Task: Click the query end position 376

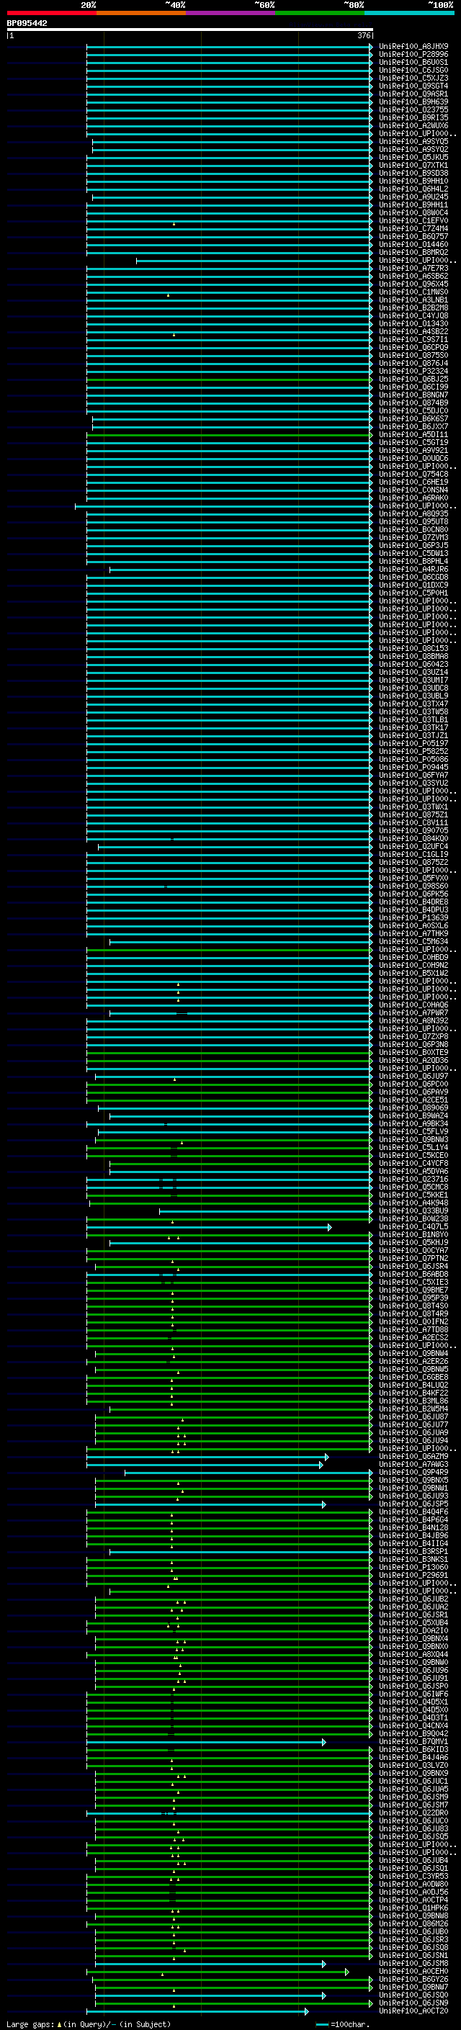Action: (364, 35)
